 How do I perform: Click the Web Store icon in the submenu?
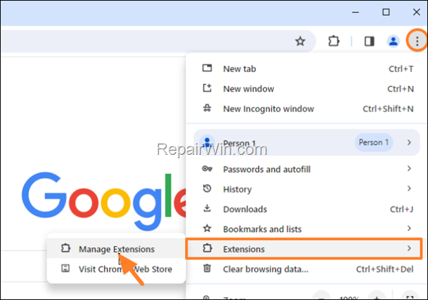pyautogui.click(x=65, y=268)
